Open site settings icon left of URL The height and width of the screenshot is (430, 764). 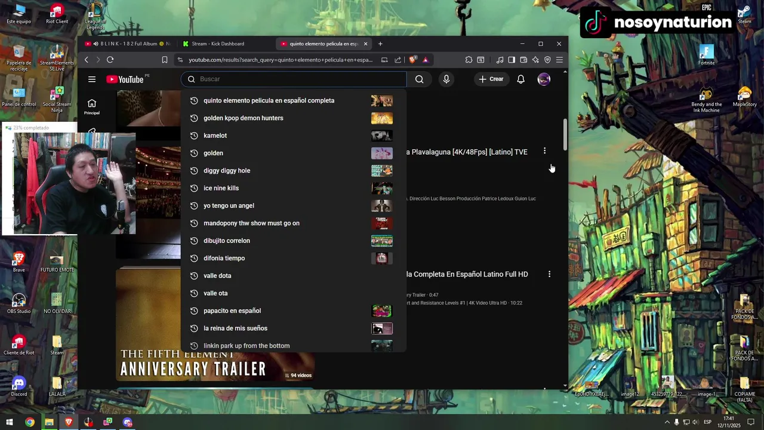click(x=180, y=60)
